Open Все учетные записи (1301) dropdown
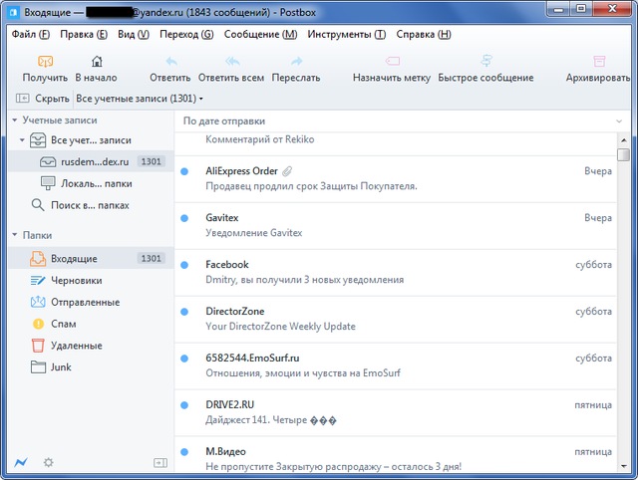638x480 pixels. (140, 99)
